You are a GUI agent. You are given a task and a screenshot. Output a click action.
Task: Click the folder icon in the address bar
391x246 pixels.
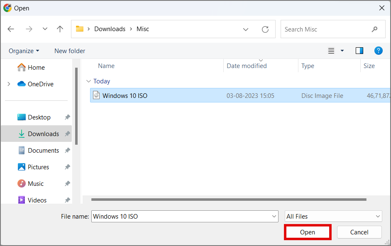80,29
